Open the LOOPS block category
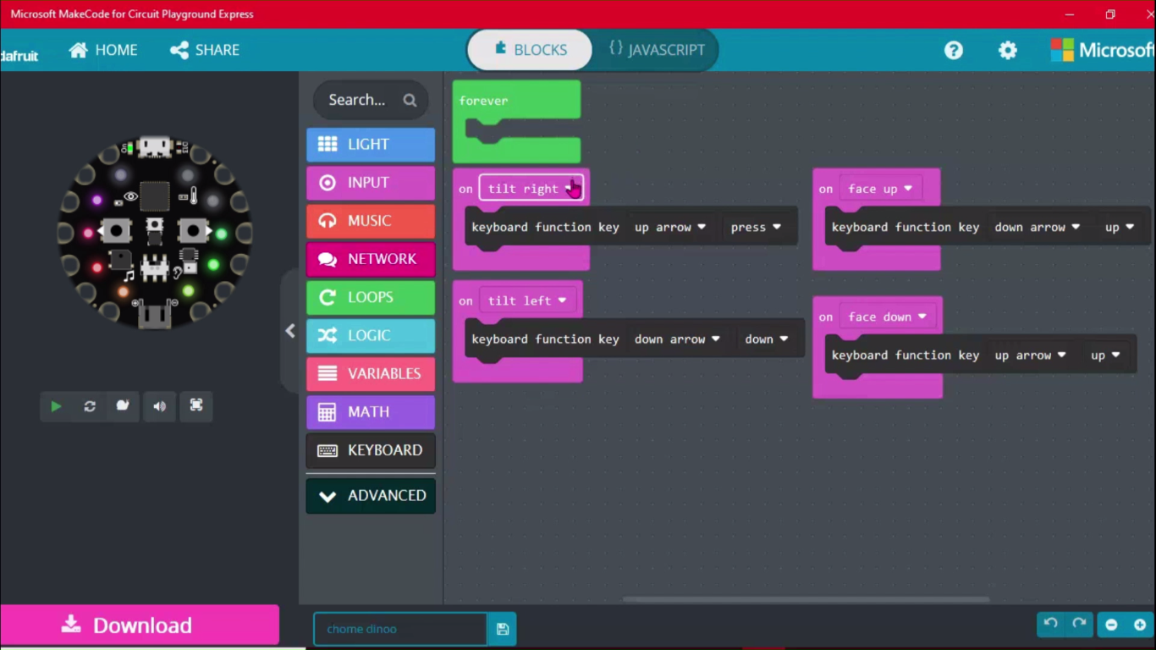This screenshot has height=650, width=1156. click(371, 297)
